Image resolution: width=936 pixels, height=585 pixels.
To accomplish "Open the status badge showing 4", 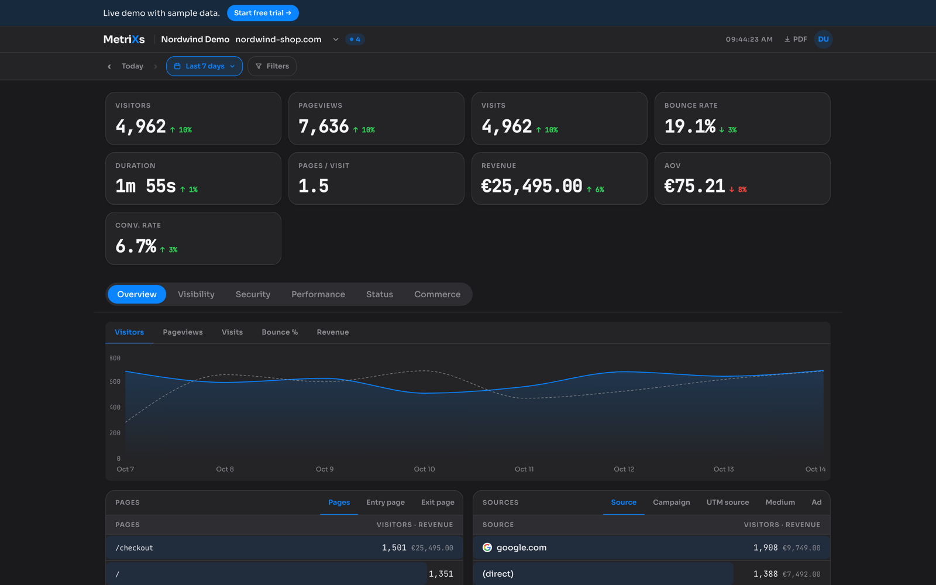I will pos(355,39).
